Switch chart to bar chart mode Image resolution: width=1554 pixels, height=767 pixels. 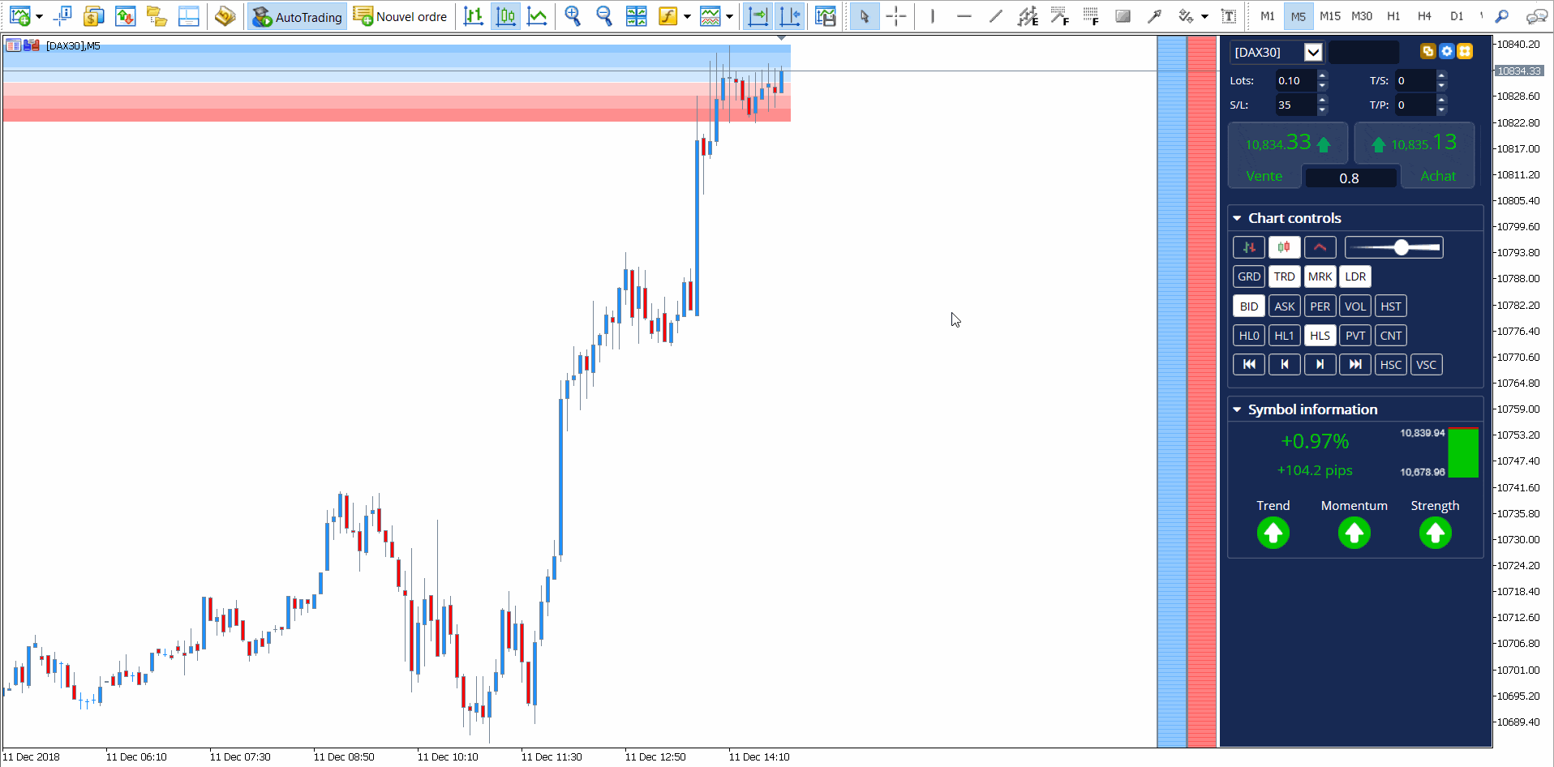point(474,16)
